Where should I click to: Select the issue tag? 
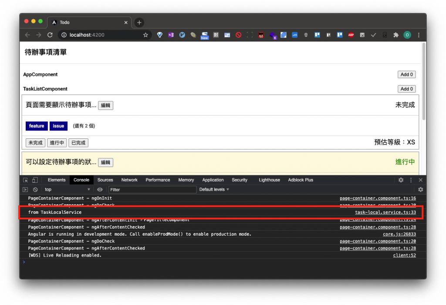pyautogui.click(x=58, y=126)
